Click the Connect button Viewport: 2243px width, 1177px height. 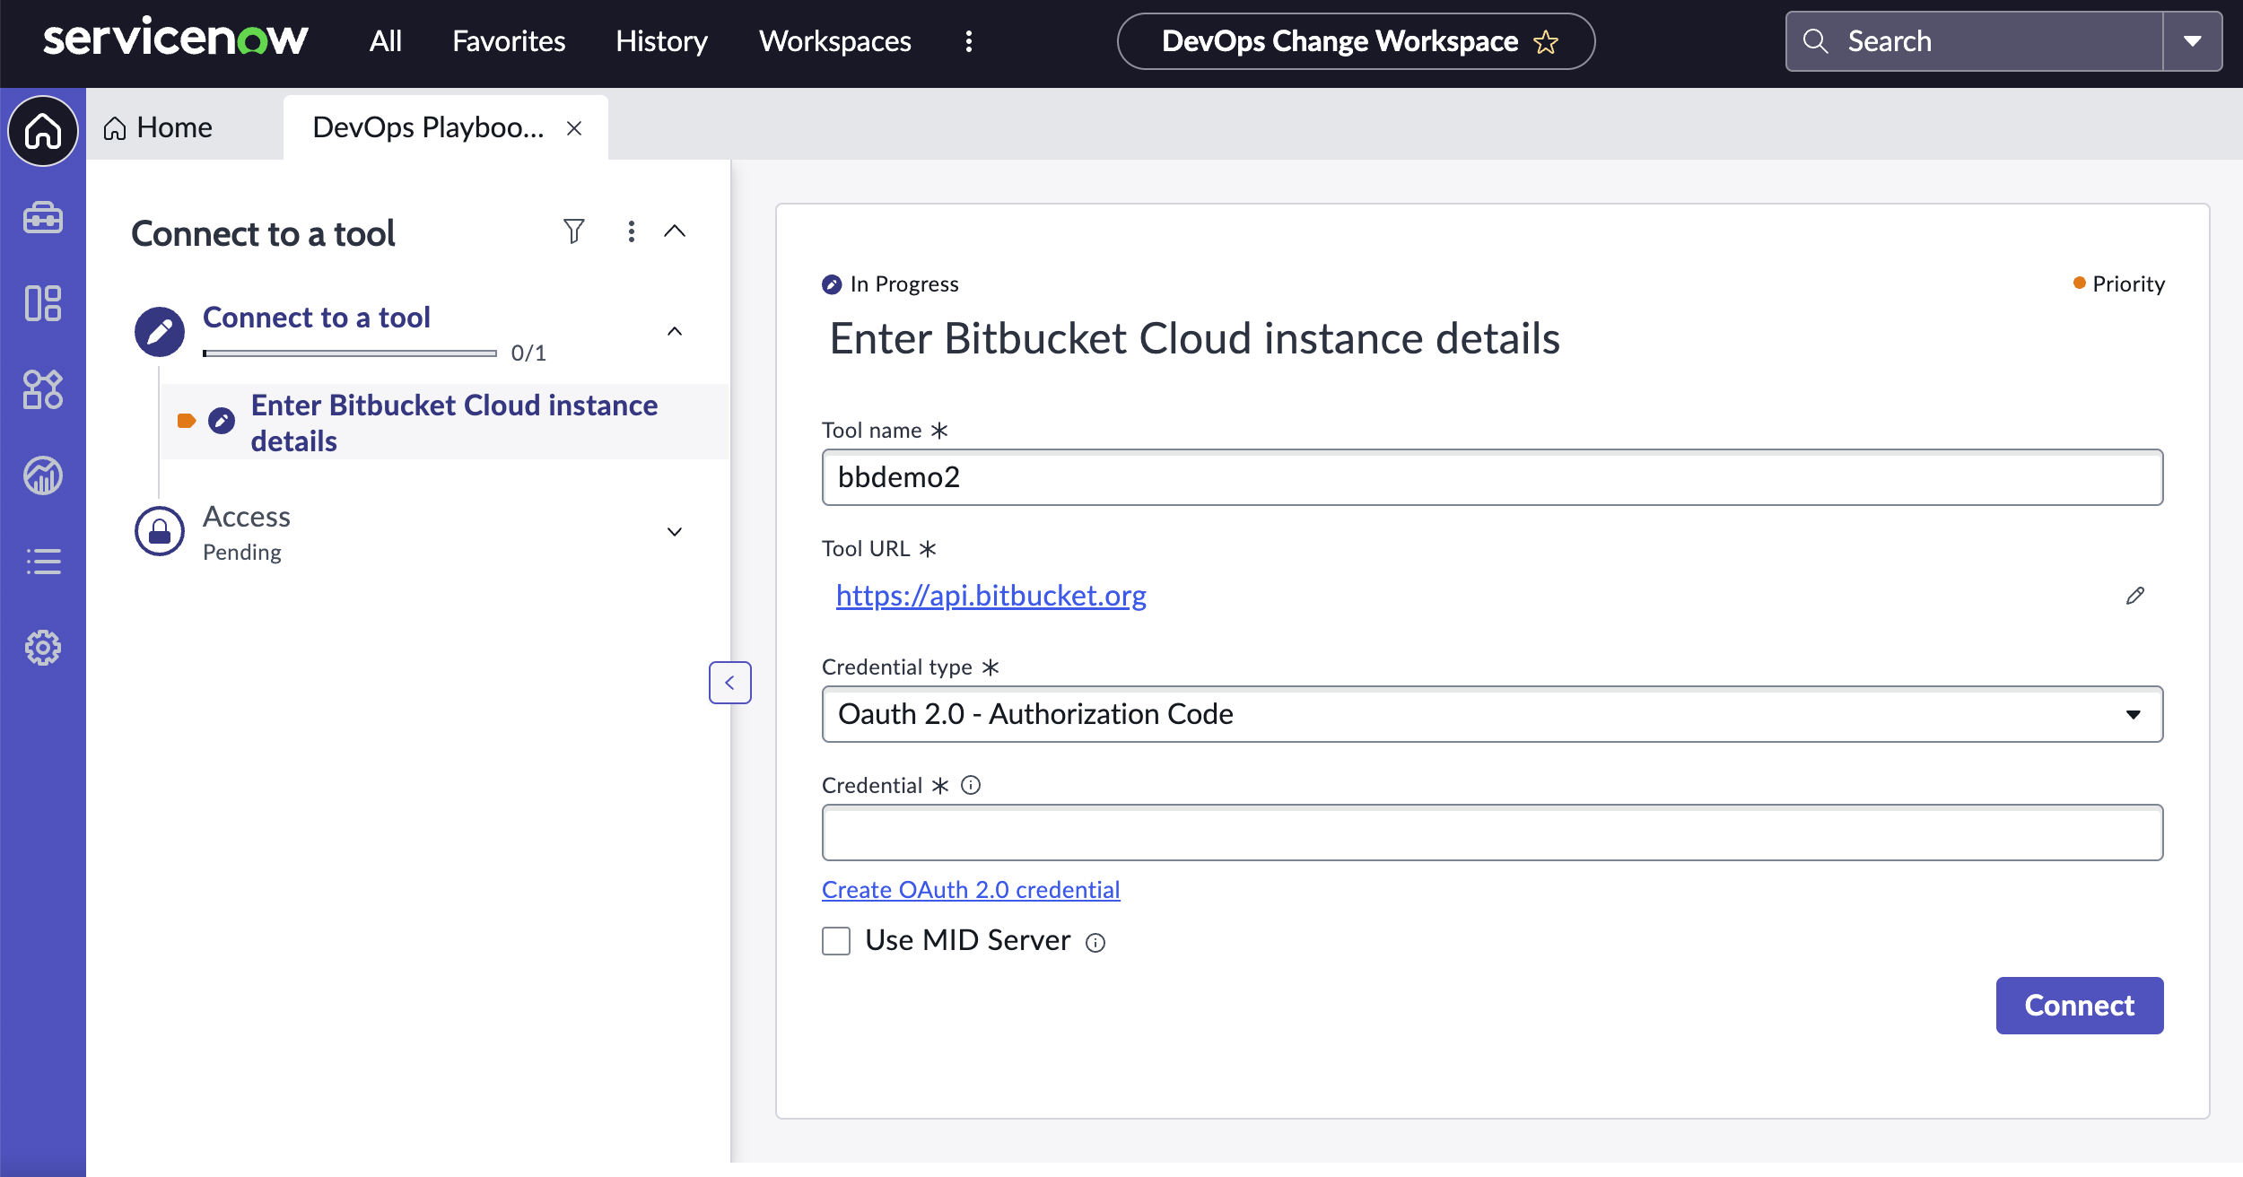click(x=2080, y=1005)
